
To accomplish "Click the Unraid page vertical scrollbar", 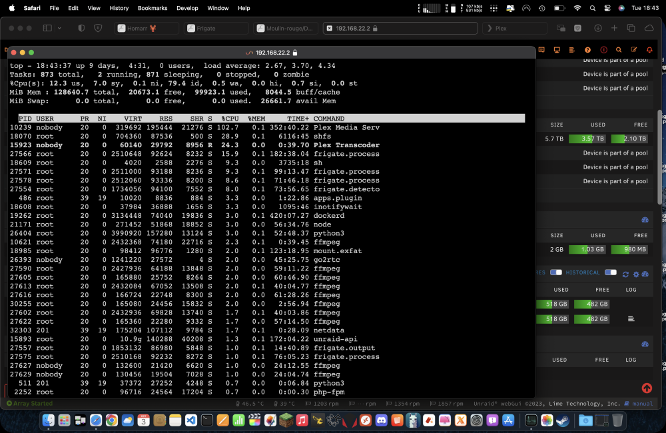I will (659, 157).
